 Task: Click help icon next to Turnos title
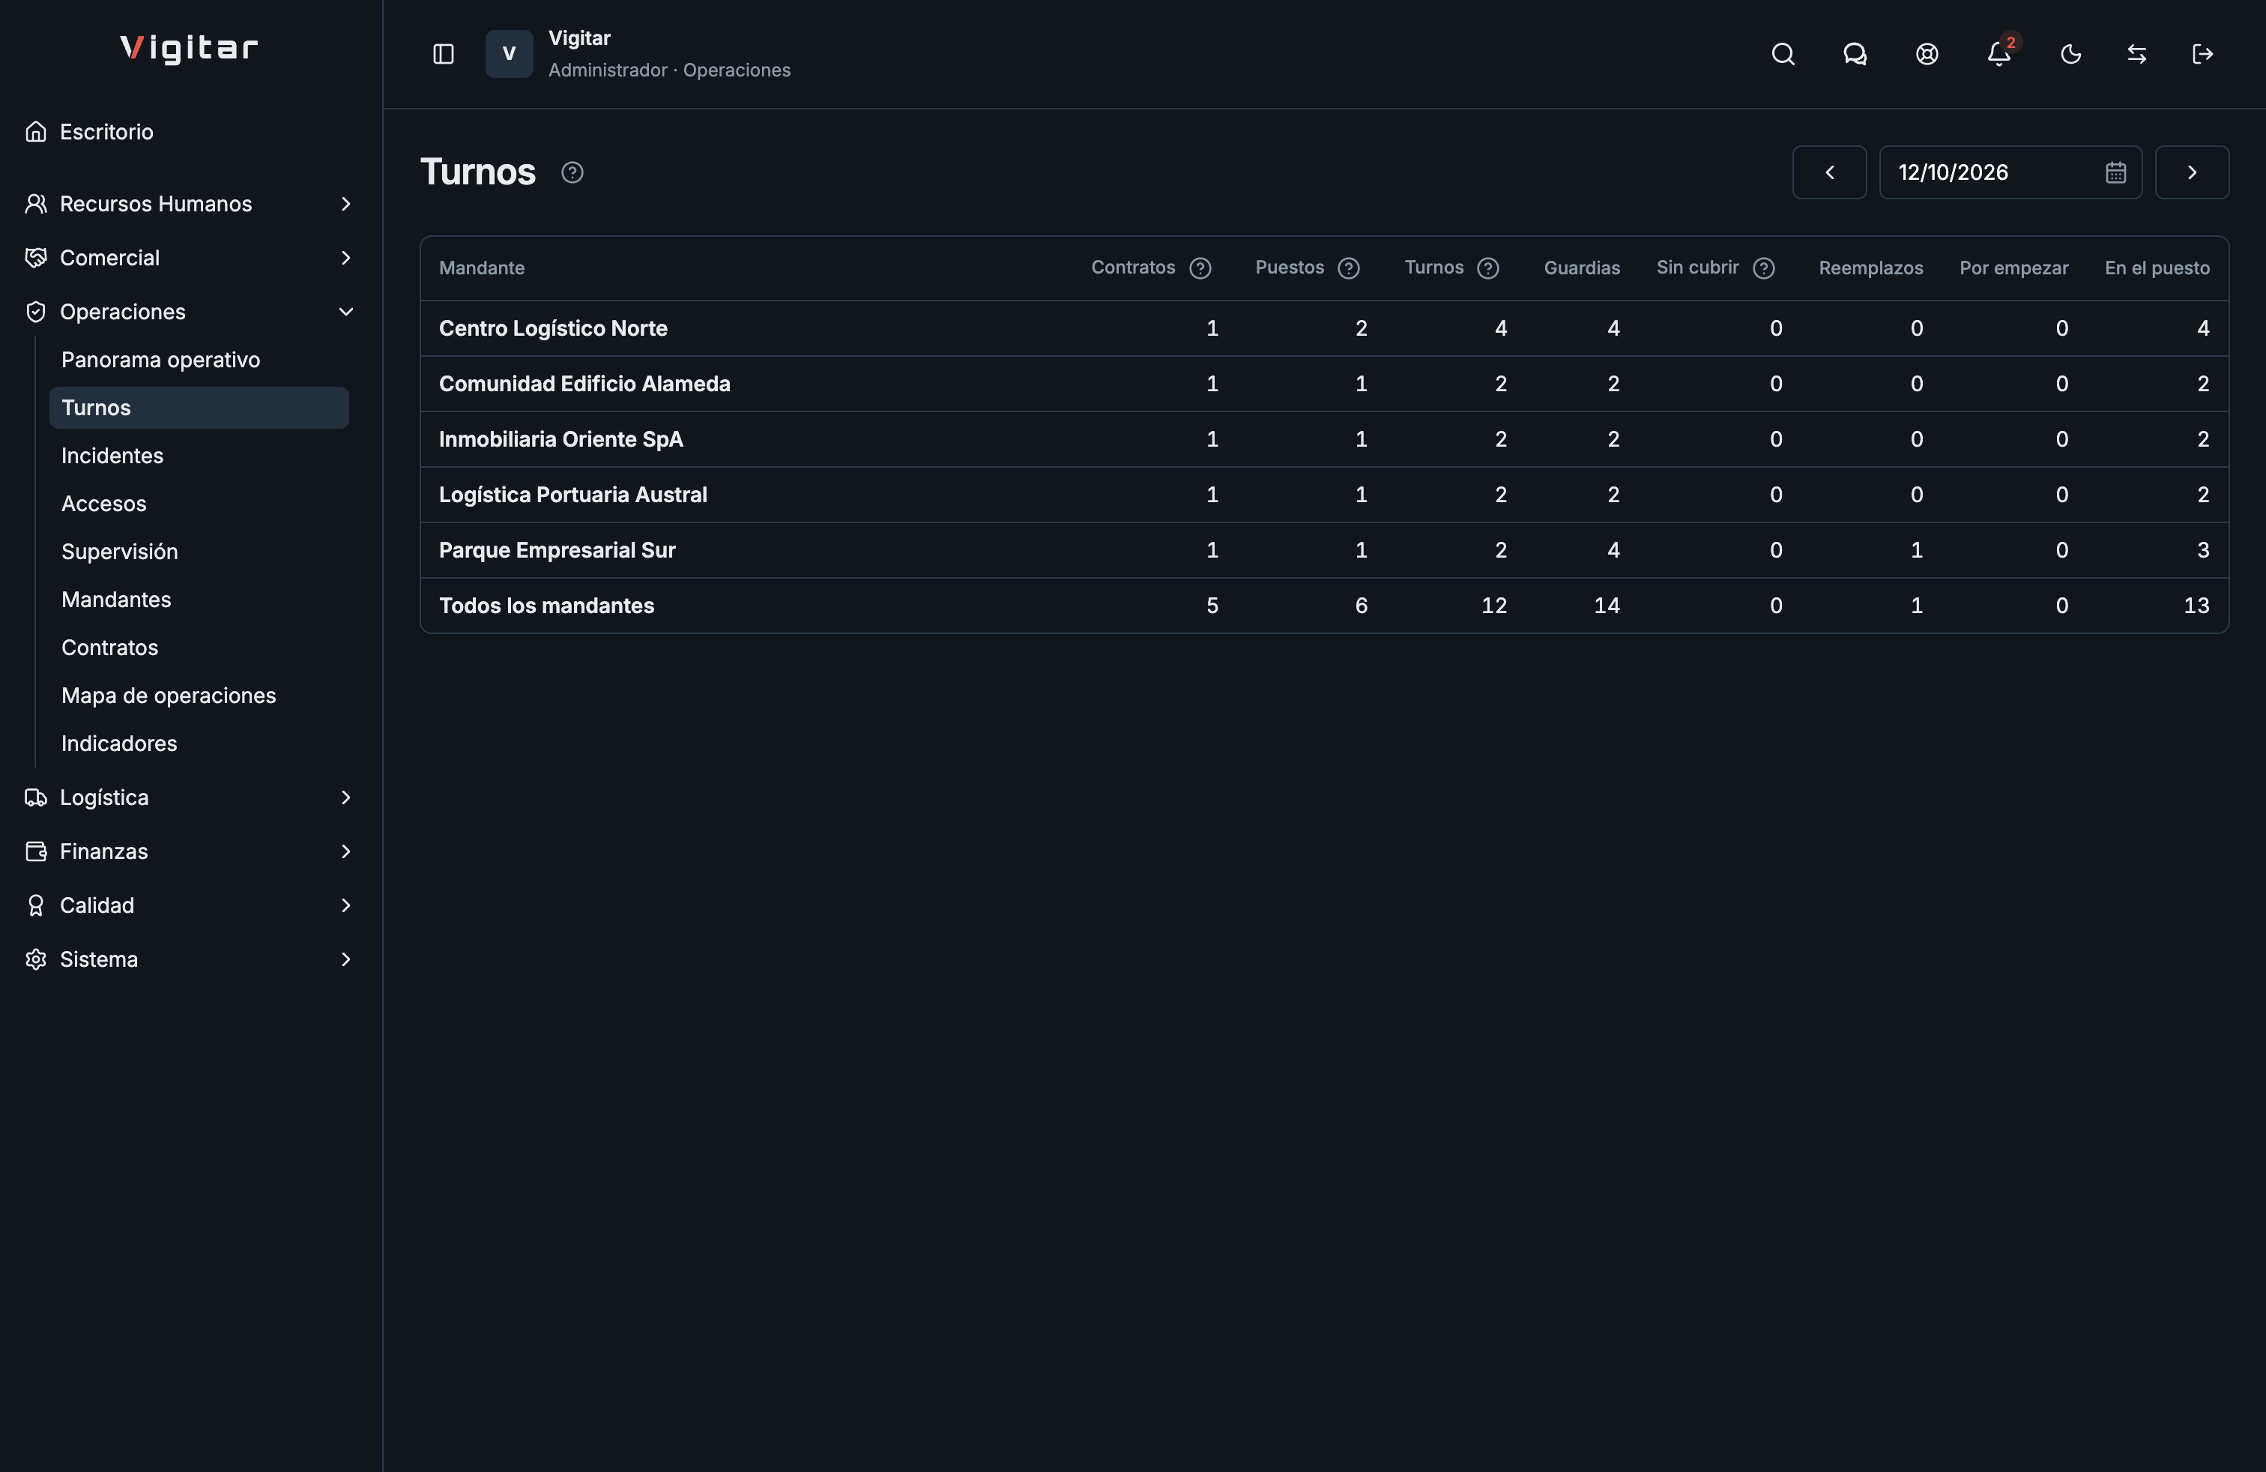pos(572,172)
